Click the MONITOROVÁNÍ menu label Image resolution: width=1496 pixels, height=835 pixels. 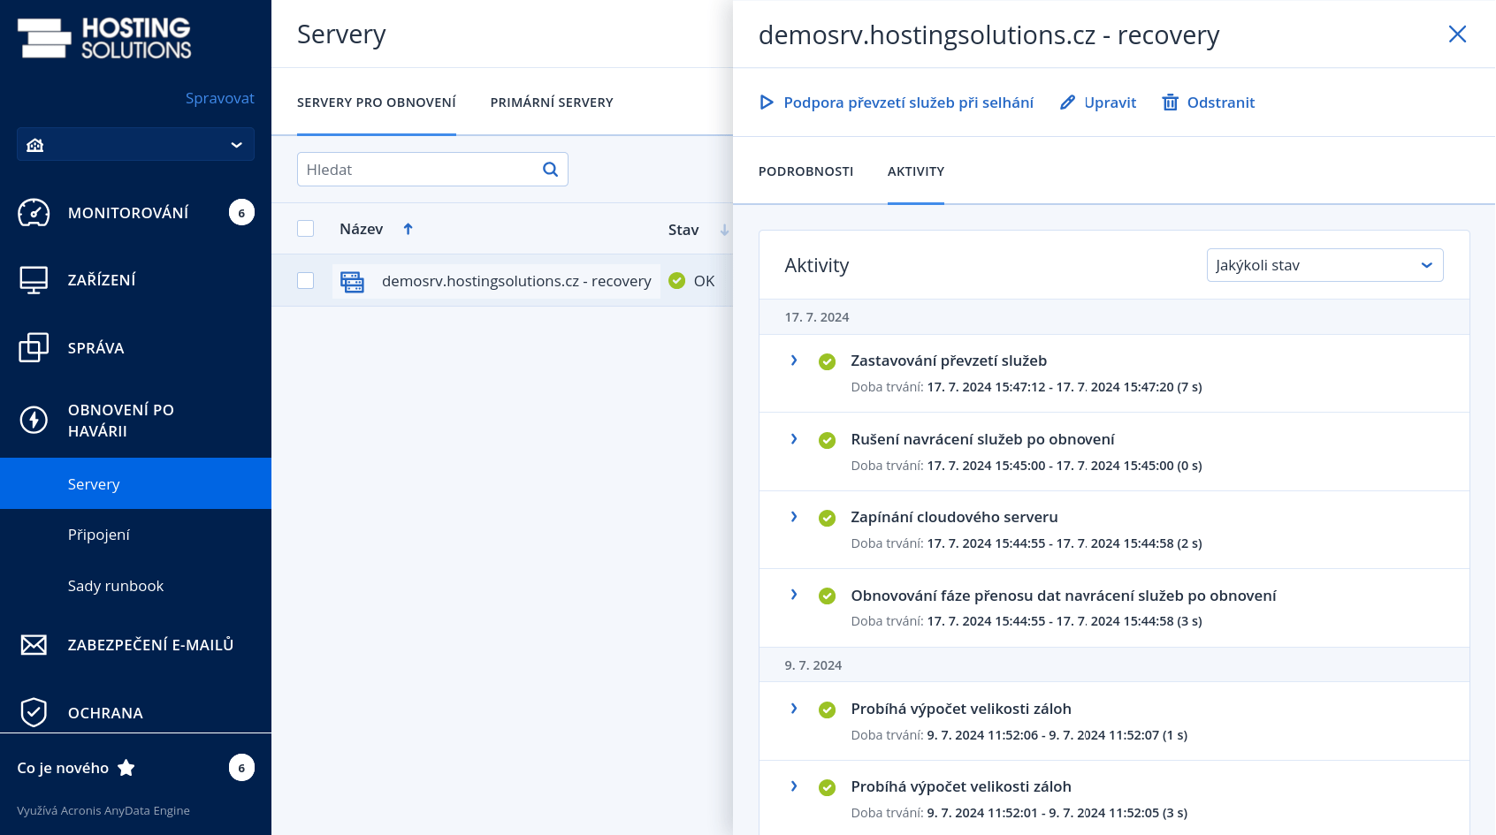(x=128, y=213)
